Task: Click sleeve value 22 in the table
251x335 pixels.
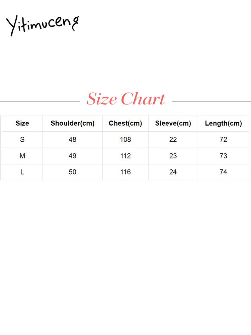Action: pos(173,139)
